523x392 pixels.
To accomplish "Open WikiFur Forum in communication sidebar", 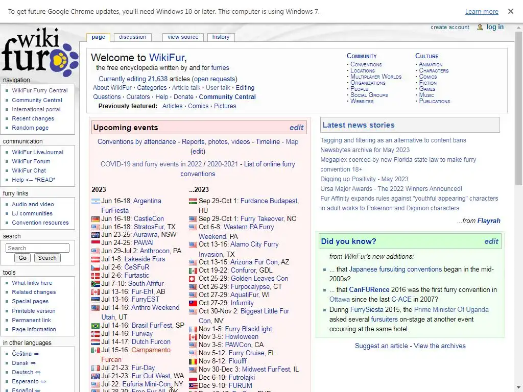I will click(31, 161).
